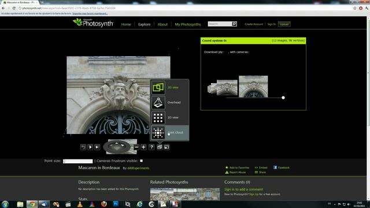Click the Photosynth logo

click(x=93, y=23)
